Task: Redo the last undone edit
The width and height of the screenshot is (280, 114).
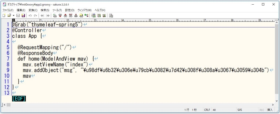Action: tap(35, 16)
